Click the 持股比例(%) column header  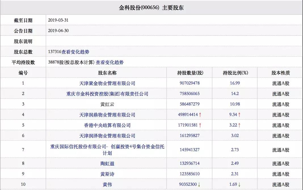pyautogui.click(x=235, y=73)
